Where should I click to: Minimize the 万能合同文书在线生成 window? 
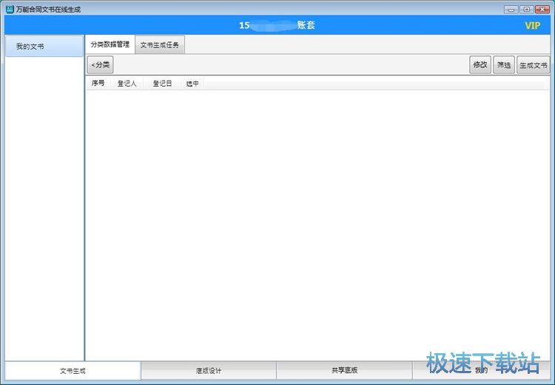(511, 10)
